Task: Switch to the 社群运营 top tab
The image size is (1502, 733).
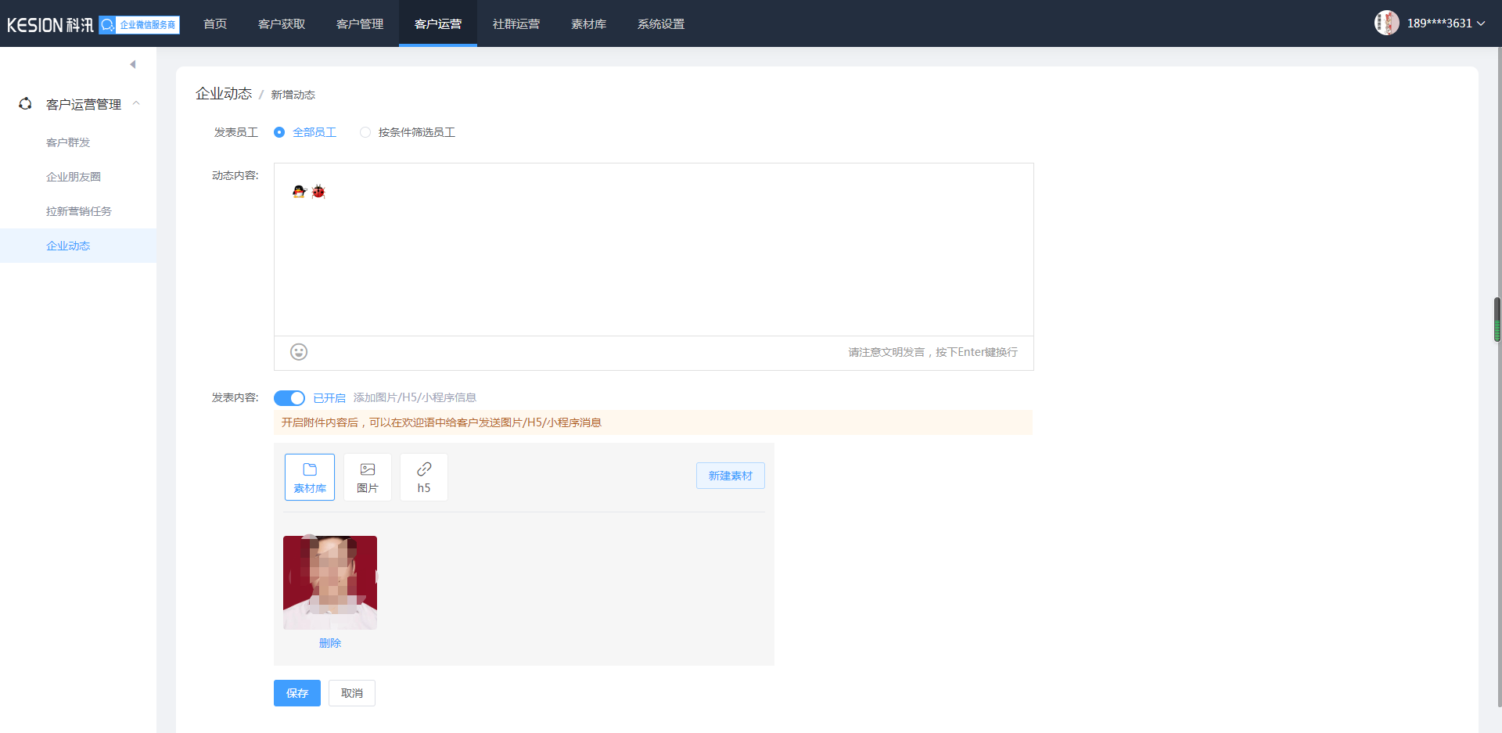Action: (516, 24)
